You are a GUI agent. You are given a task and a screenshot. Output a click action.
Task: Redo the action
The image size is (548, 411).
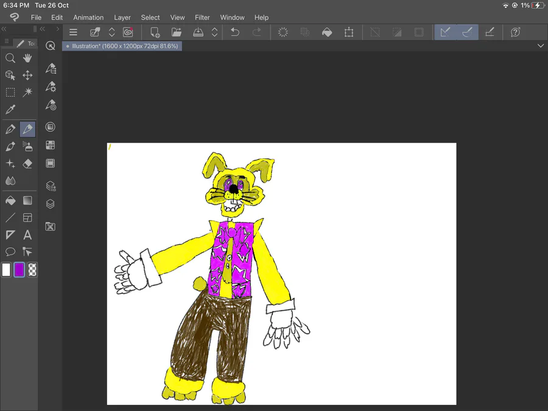pos(256,32)
